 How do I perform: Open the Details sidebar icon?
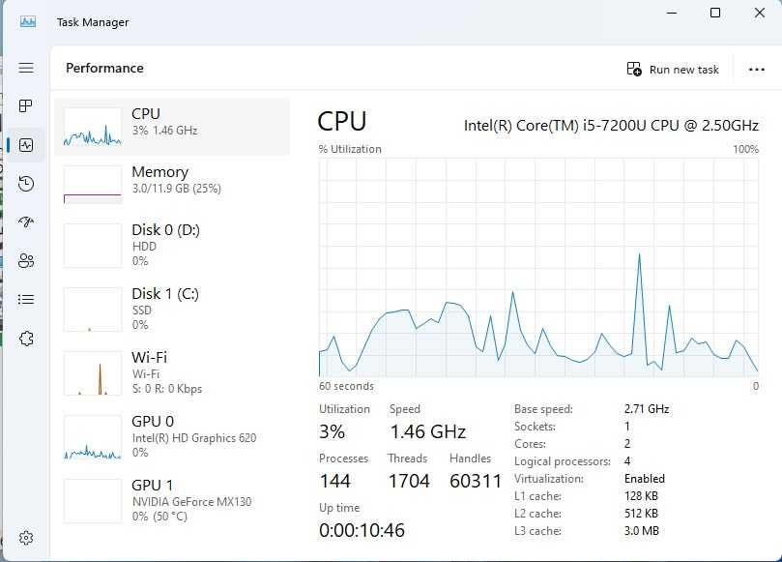click(x=26, y=299)
